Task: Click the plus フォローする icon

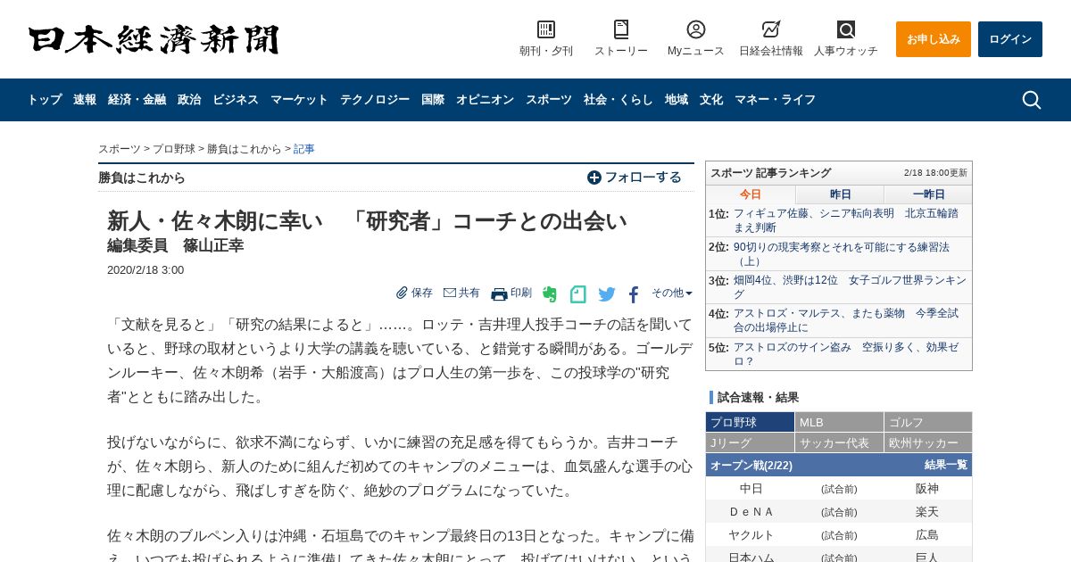Action: (x=594, y=178)
